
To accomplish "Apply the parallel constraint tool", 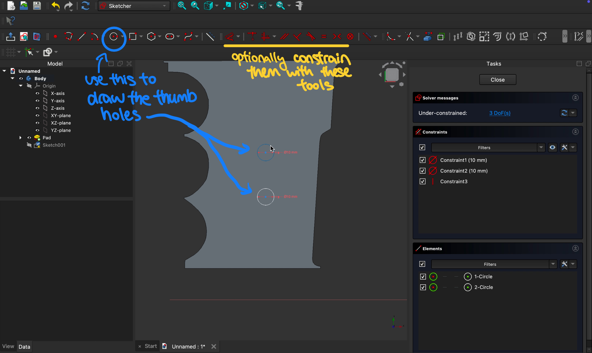I will coord(284,37).
